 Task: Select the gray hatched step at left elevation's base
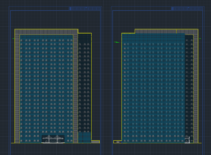pos(95,142)
